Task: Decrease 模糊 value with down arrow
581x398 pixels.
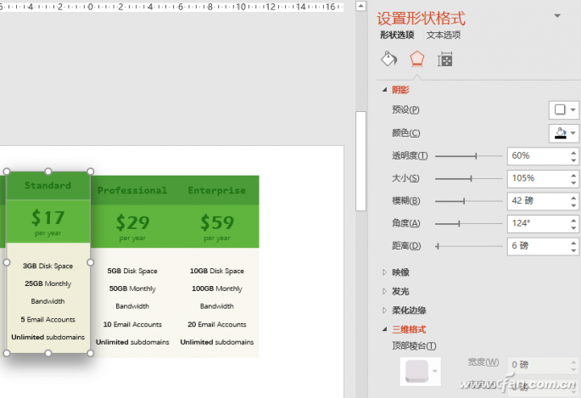Action: (573, 205)
